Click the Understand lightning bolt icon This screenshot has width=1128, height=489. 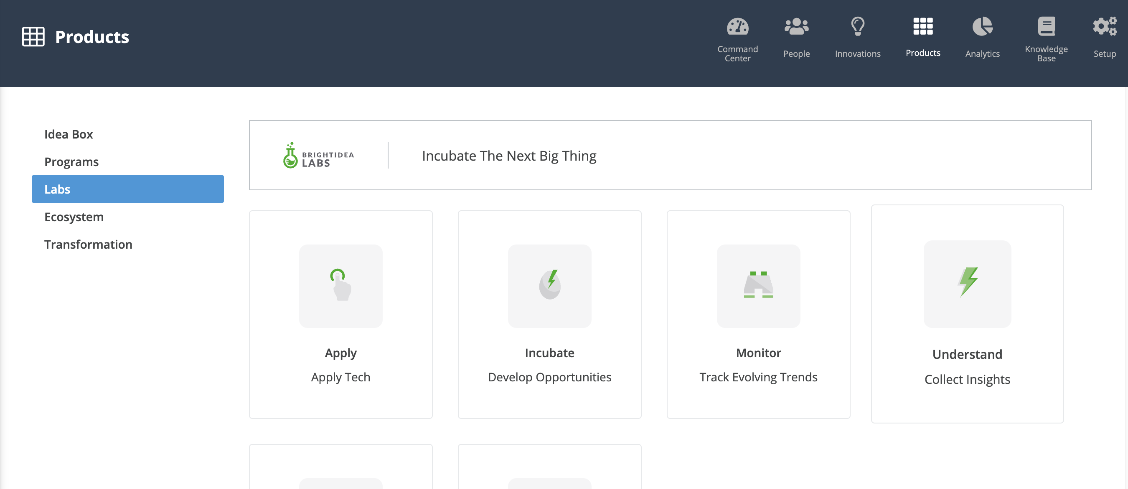click(x=967, y=282)
